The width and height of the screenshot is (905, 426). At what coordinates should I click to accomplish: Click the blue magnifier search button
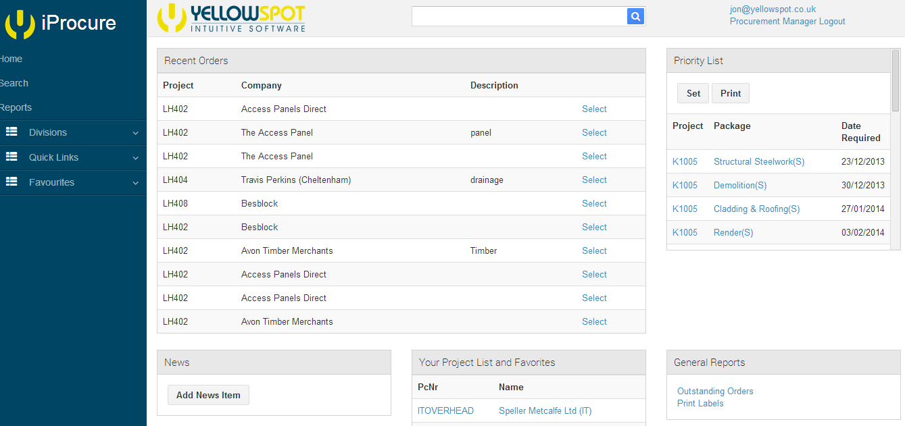[635, 16]
